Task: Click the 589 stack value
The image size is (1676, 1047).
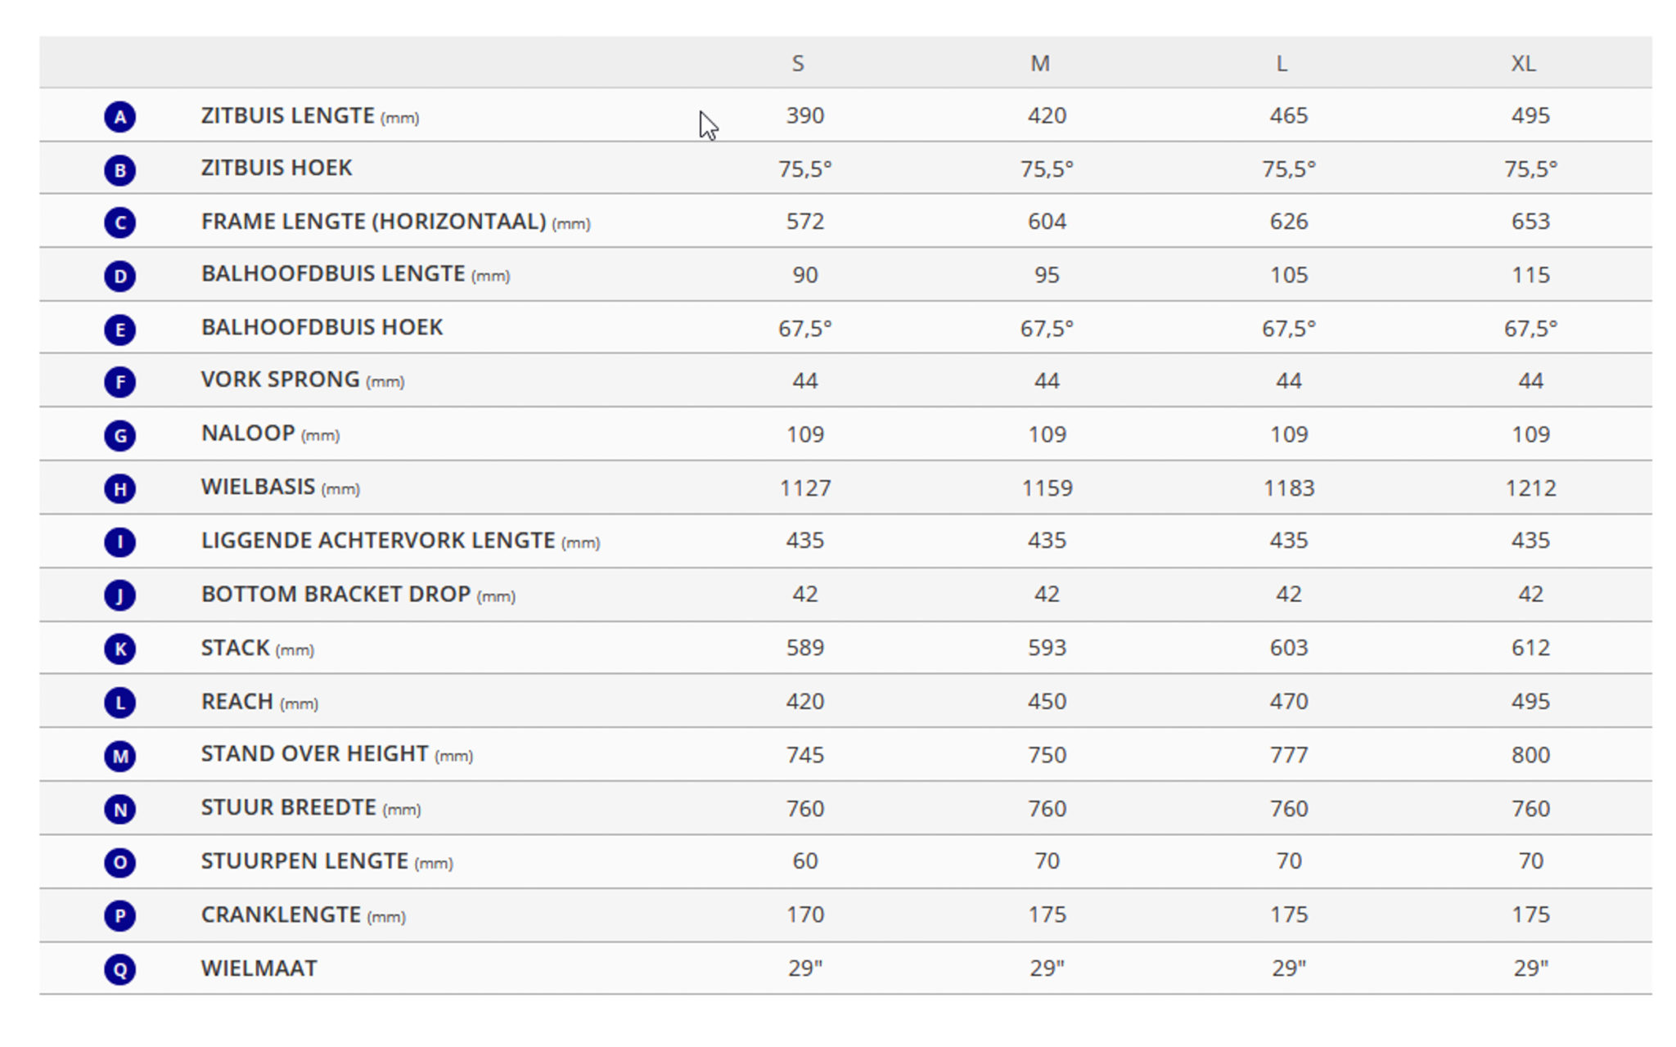Action: pos(805,648)
